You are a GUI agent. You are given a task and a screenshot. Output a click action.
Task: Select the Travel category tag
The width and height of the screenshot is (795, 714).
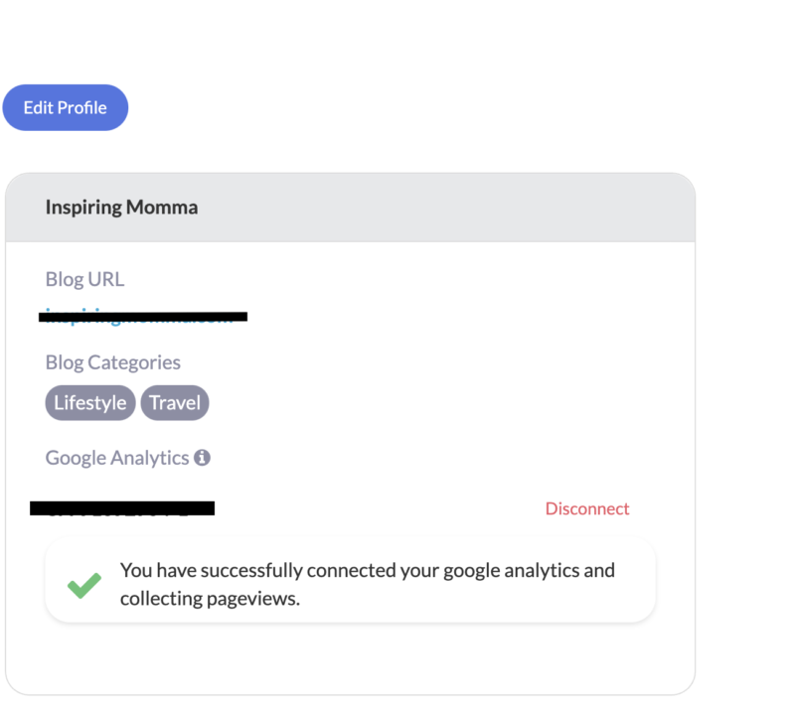175,403
